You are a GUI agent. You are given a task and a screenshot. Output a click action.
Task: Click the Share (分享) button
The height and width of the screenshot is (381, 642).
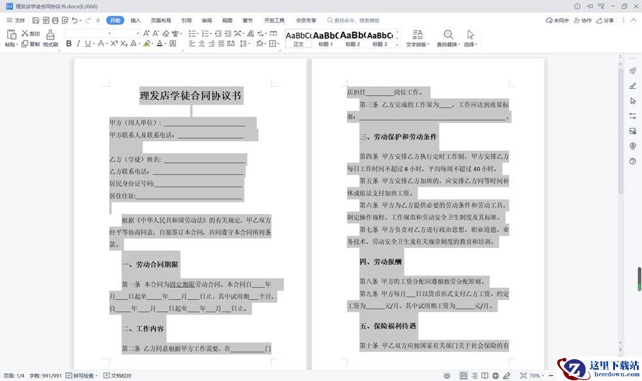click(x=605, y=21)
